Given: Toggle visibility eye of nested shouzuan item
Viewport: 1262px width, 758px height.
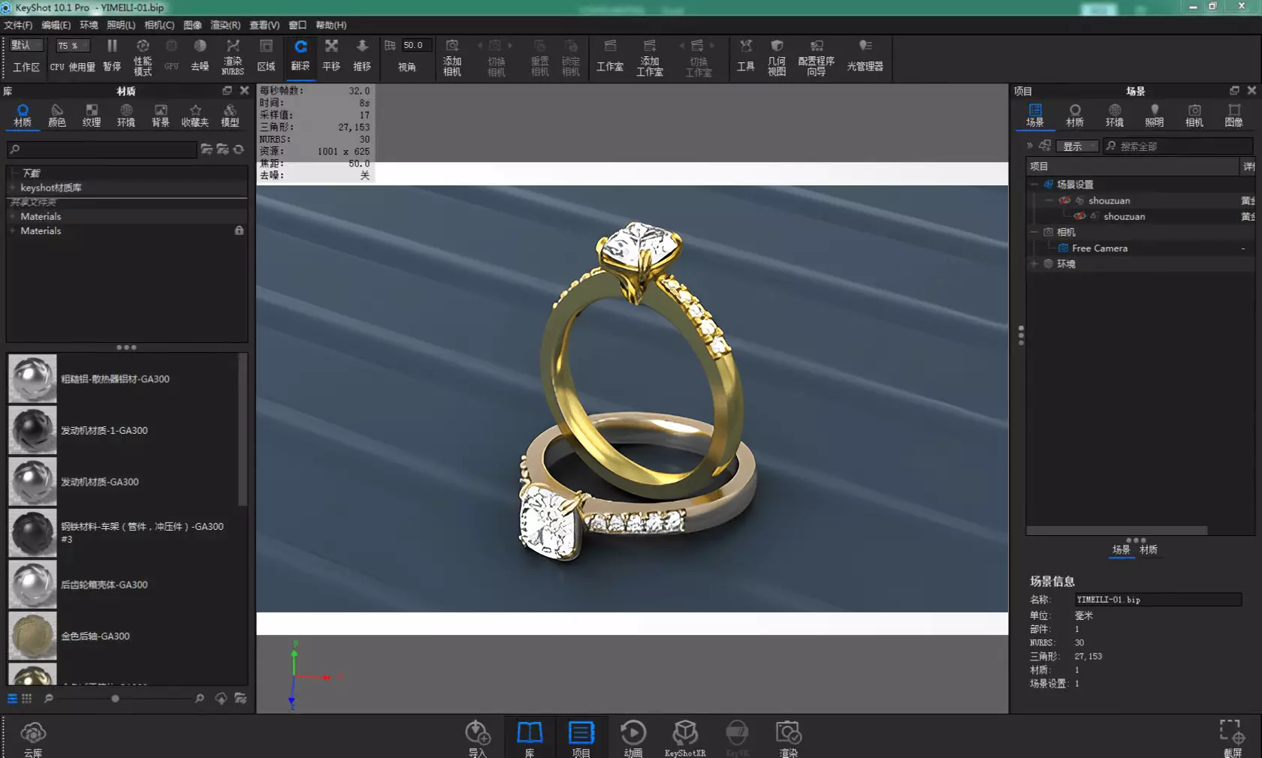Looking at the screenshot, I should click(1079, 216).
